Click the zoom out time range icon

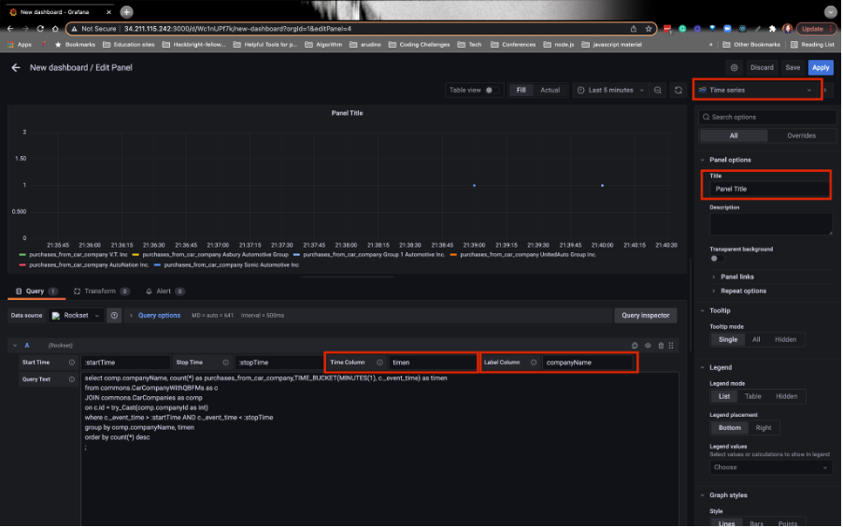click(658, 91)
